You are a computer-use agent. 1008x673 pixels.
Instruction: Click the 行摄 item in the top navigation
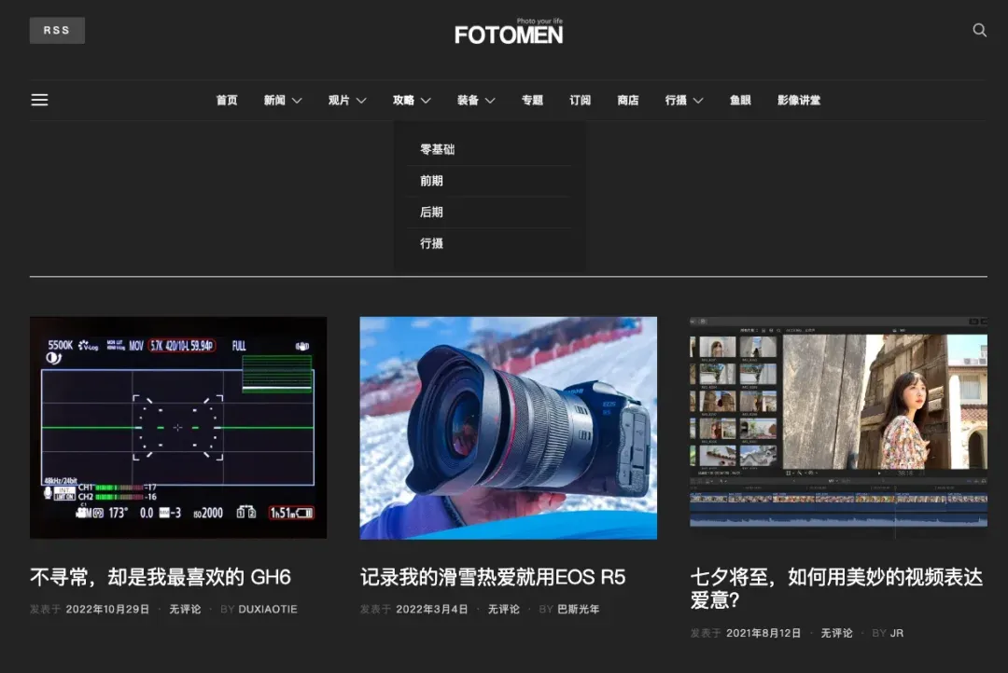(x=676, y=100)
